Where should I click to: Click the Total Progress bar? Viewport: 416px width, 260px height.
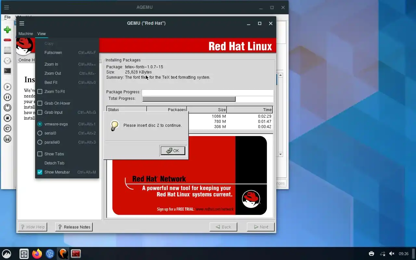coord(207,99)
